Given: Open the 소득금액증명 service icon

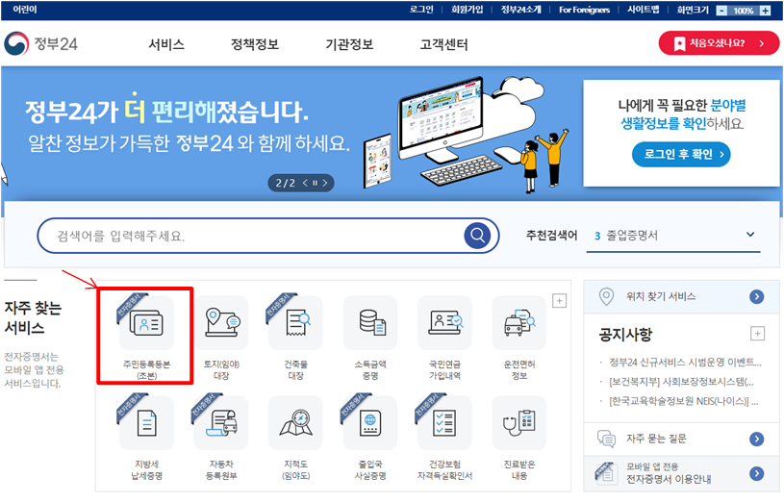Looking at the screenshot, I should click(x=370, y=323).
